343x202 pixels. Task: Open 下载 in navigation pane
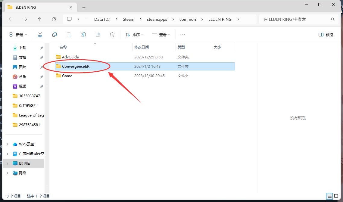click(23, 48)
